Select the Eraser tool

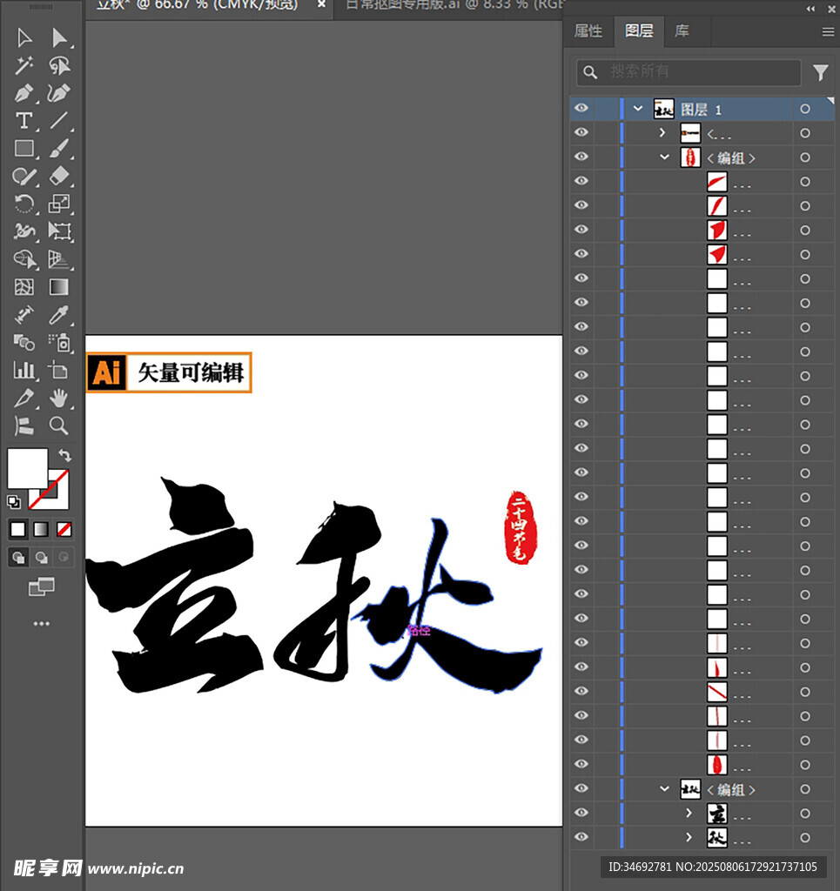tap(59, 176)
